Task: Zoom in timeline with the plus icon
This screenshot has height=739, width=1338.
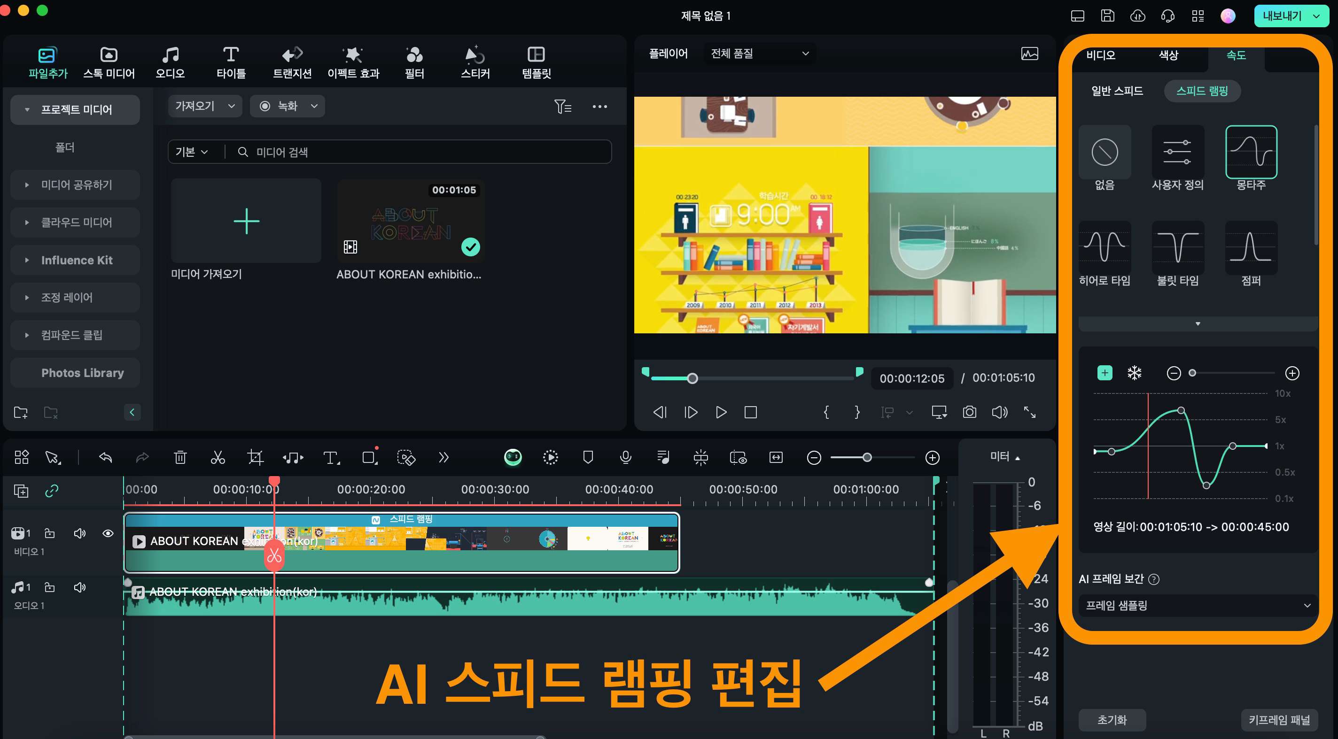Action: [933, 457]
